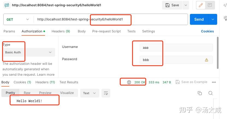Click the floppy disk Save button
This screenshot has height=119, width=227.
click(x=172, y=5)
